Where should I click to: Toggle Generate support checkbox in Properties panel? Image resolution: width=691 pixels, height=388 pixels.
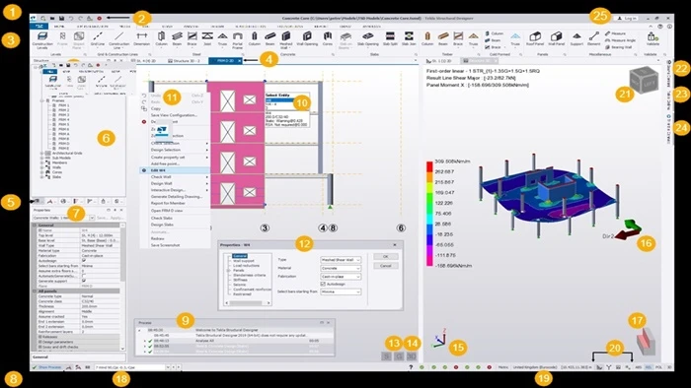coord(84,281)
